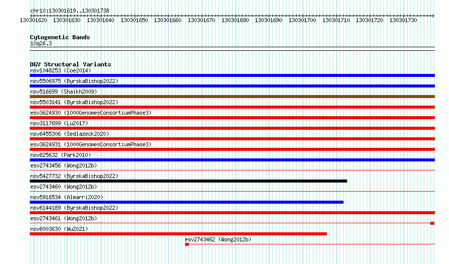Screen dimensions: 449x264
Task: Click ruler position 130301680
Action: pyautogui.click(x=235, y=20)
